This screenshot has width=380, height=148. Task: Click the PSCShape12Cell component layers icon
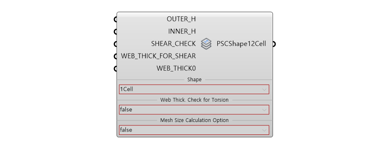(x=206, y=44)
